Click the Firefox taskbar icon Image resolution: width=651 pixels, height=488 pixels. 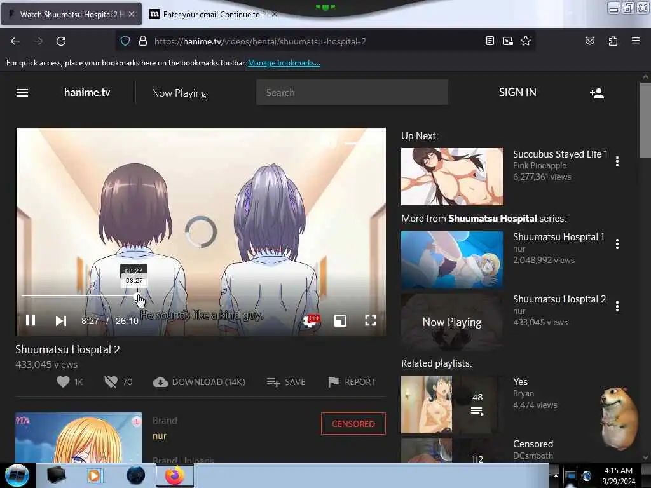tap(174, 475)
